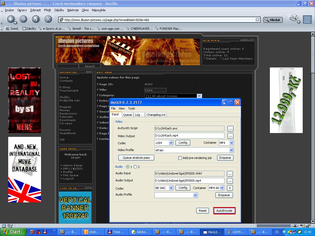315x236 pixels.
Task: Click the X button next to audio Container
Action: click(230, 188)
